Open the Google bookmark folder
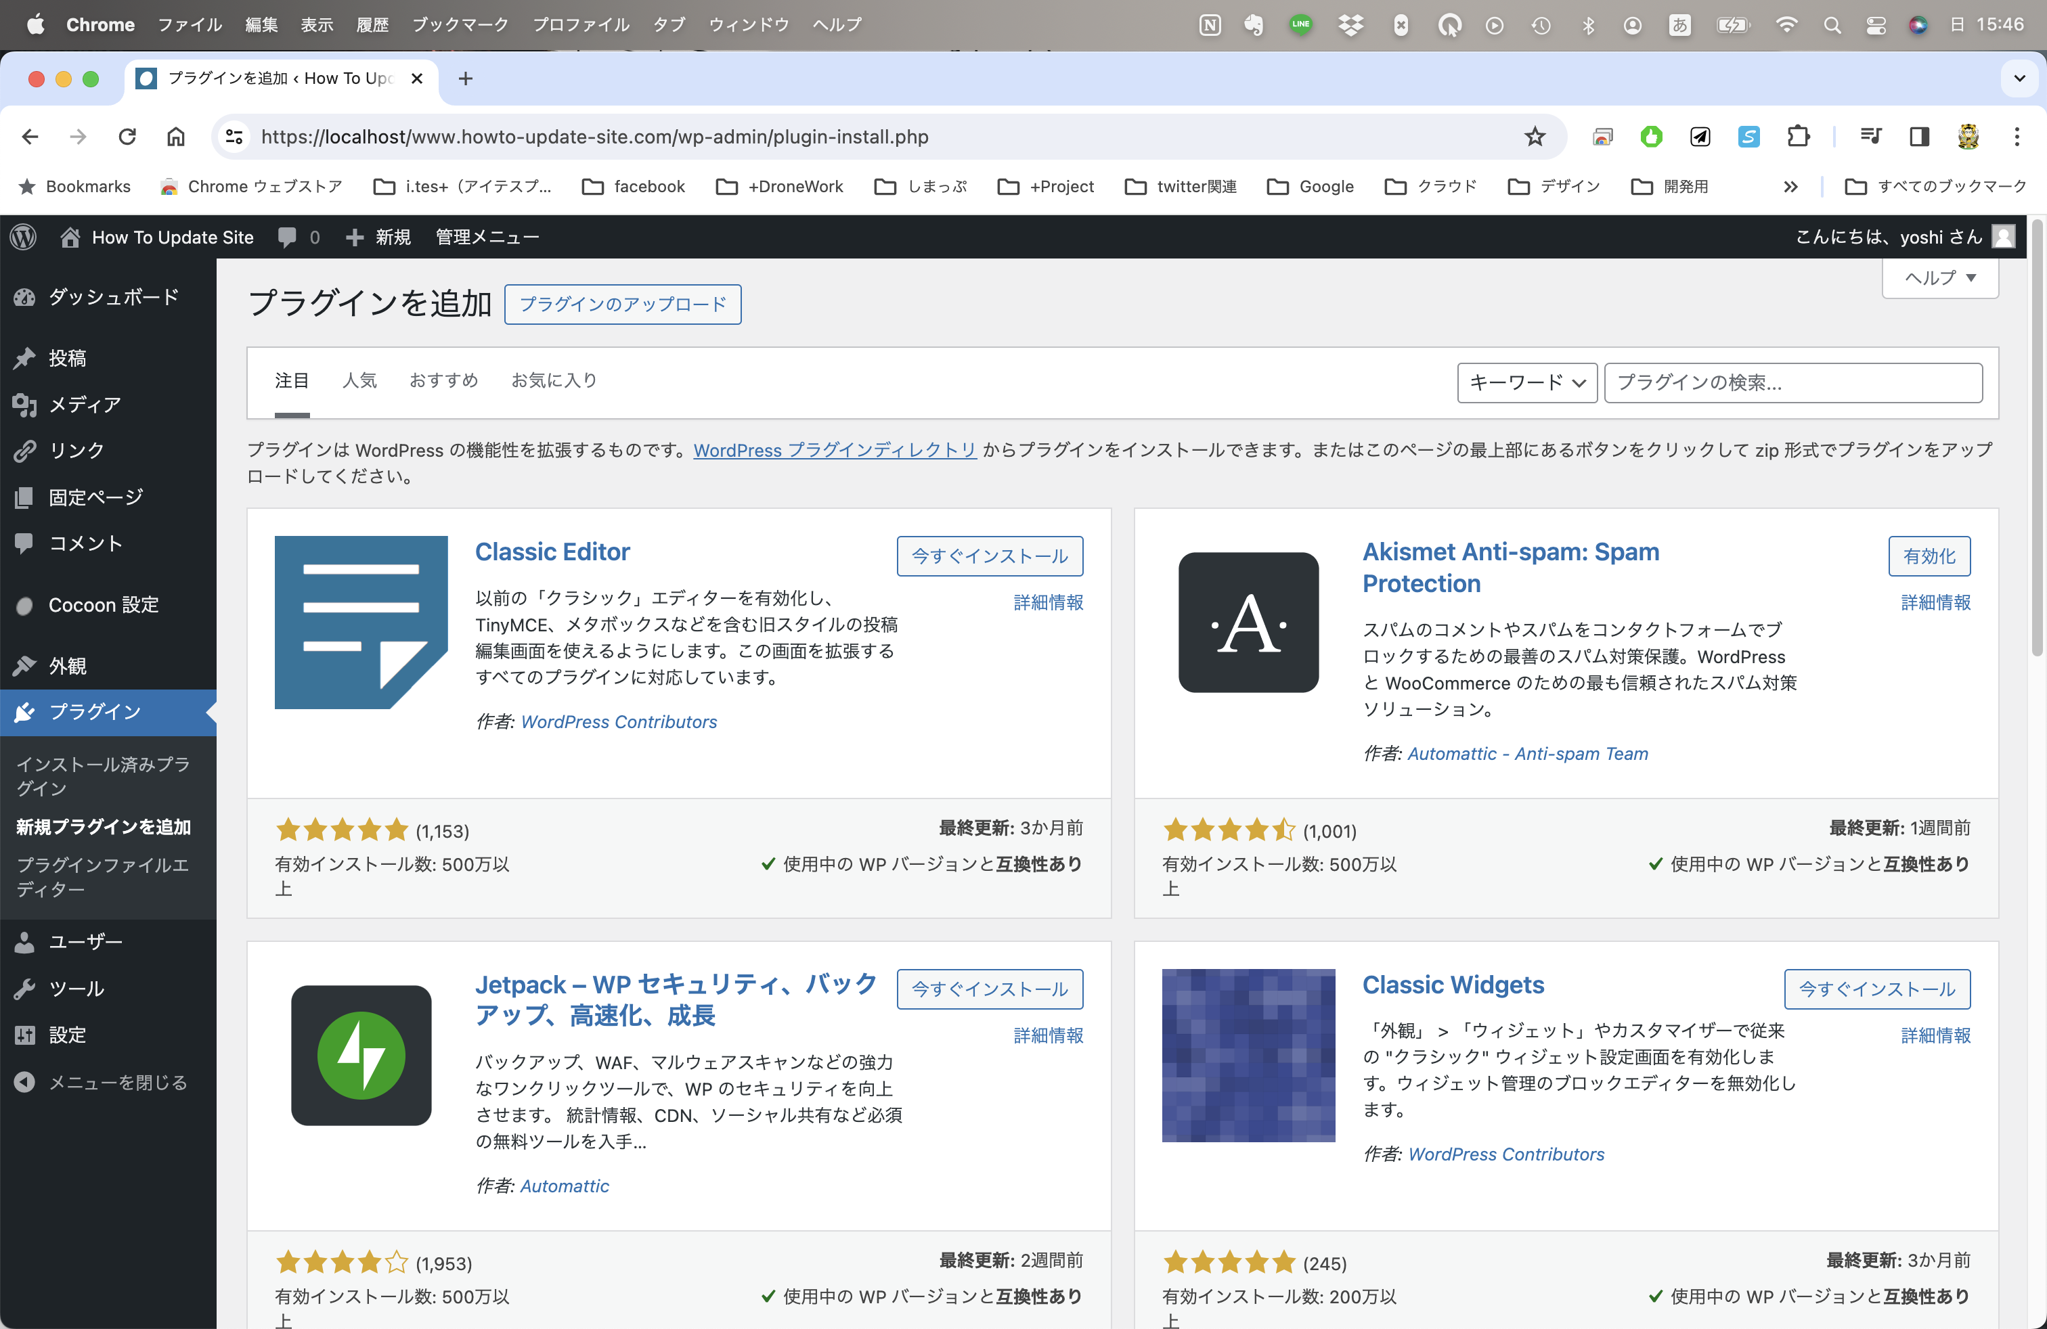Screen dimensions: 2047x1329 click(1312, 187)
